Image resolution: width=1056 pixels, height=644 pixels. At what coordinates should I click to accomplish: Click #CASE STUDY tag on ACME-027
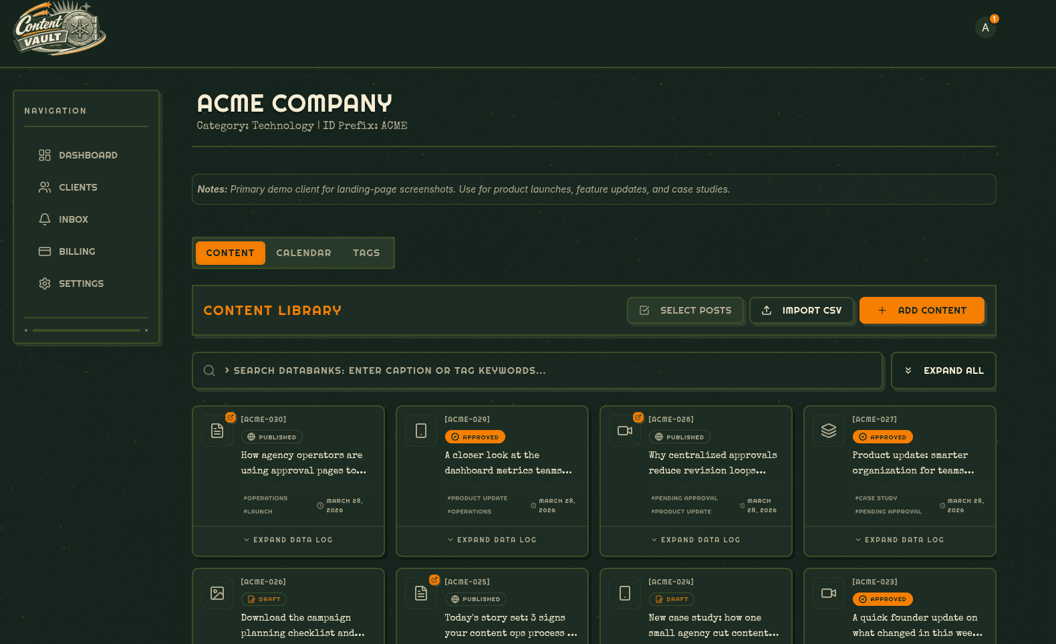pyautogui.click(x=876, y=498)
